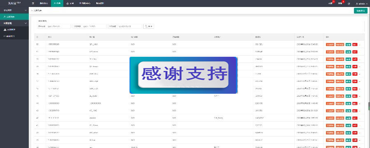The height and width of the screenshot is (148, 370).
Task: Toggle the sidebar with the hamburger icon
Action: tap(33, 3)
